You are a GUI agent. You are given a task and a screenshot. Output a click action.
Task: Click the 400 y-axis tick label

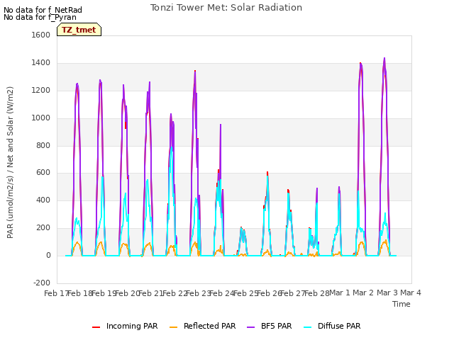[x=43, y=200]
